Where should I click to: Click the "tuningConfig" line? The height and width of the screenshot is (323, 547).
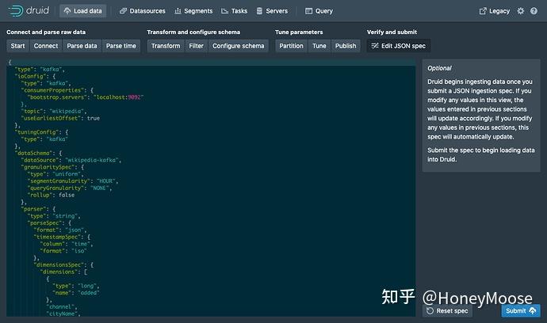click(x=41, y=132)
